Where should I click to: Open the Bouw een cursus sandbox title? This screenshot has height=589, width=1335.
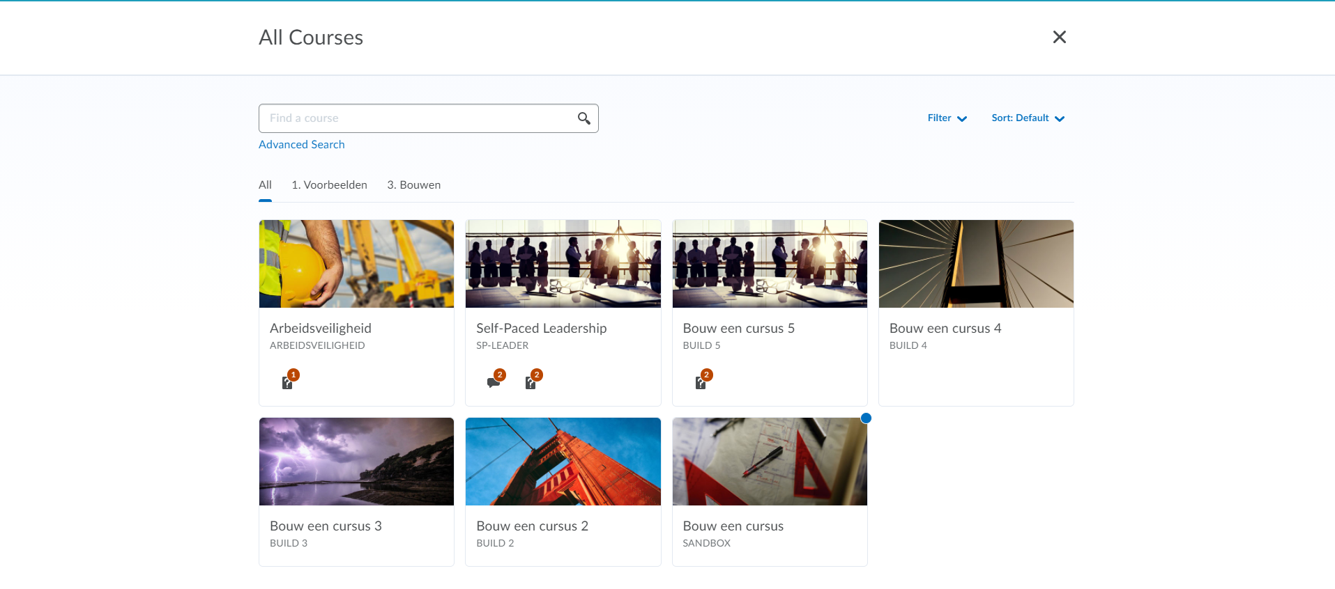coord(733,526)
